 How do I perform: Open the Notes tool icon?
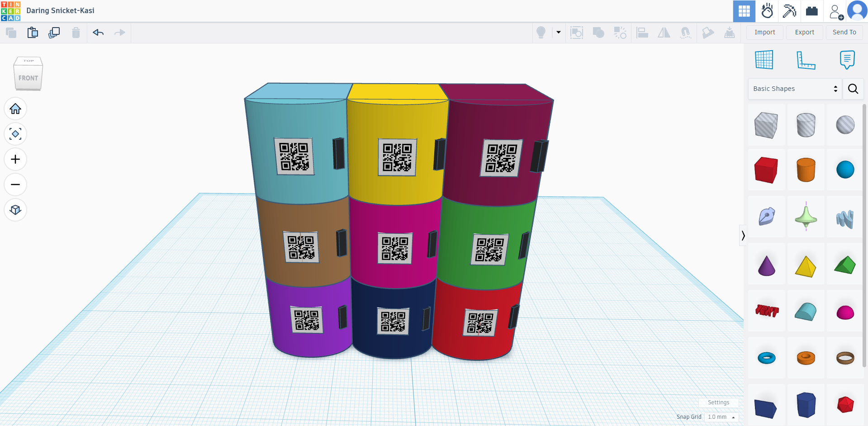click(x=847, y=60)
